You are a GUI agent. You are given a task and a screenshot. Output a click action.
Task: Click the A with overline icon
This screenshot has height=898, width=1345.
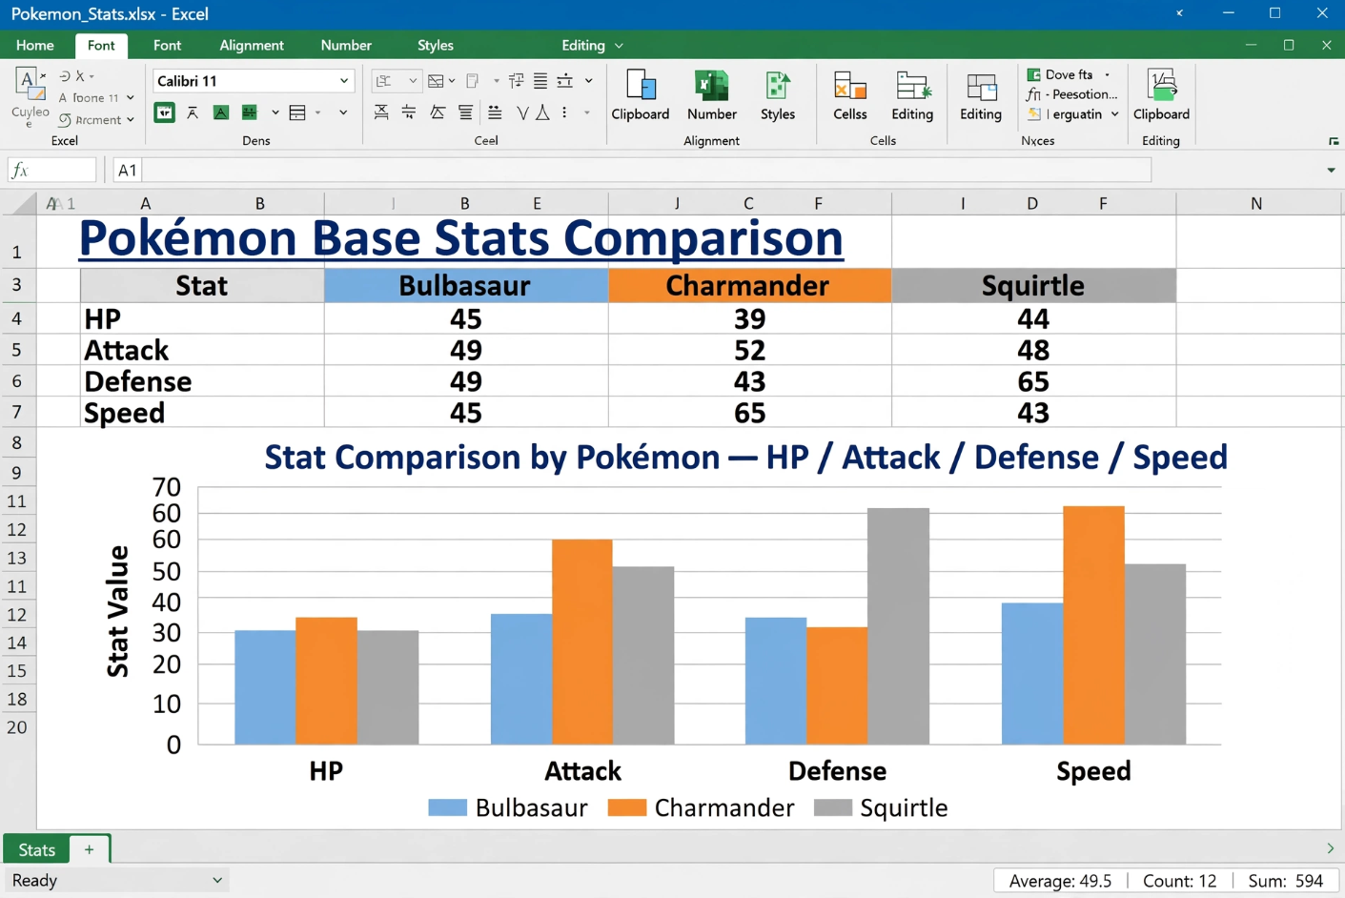click(193, 113)
